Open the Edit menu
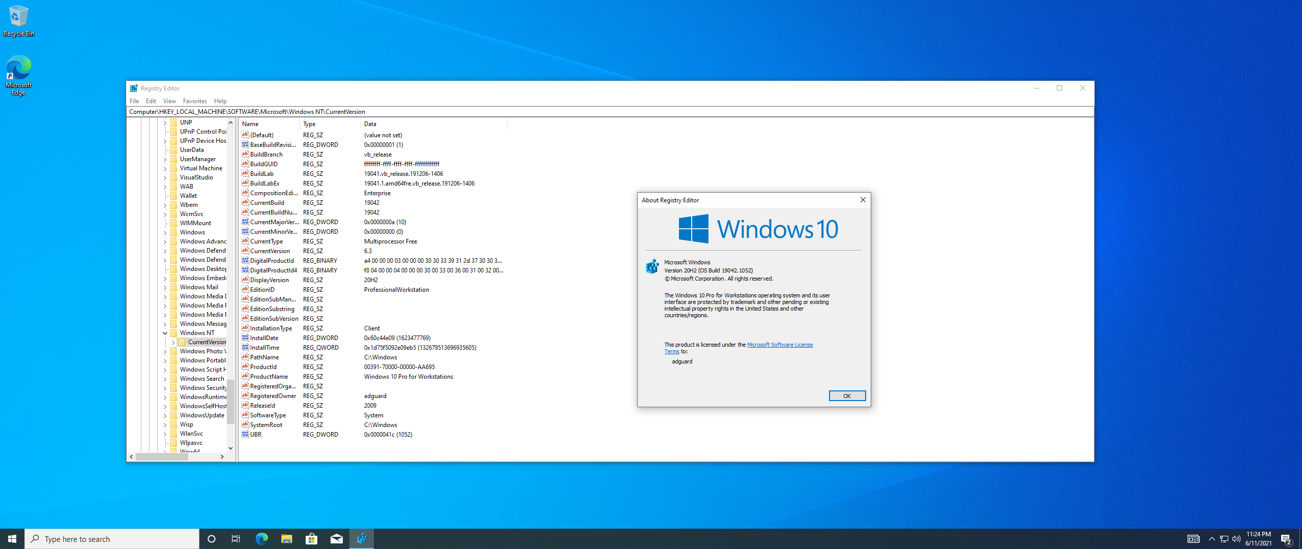Image resolution: width=1302 pixels, height=549 pixels. [x=151, y=101]
